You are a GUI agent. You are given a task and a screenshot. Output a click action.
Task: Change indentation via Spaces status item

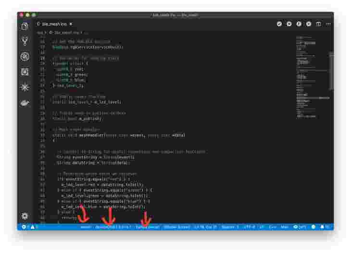coord(230,227)
